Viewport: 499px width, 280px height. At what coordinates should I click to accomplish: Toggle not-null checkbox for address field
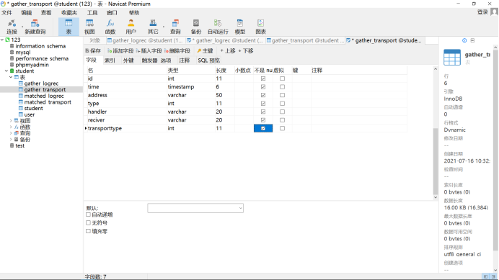[263, 95]
